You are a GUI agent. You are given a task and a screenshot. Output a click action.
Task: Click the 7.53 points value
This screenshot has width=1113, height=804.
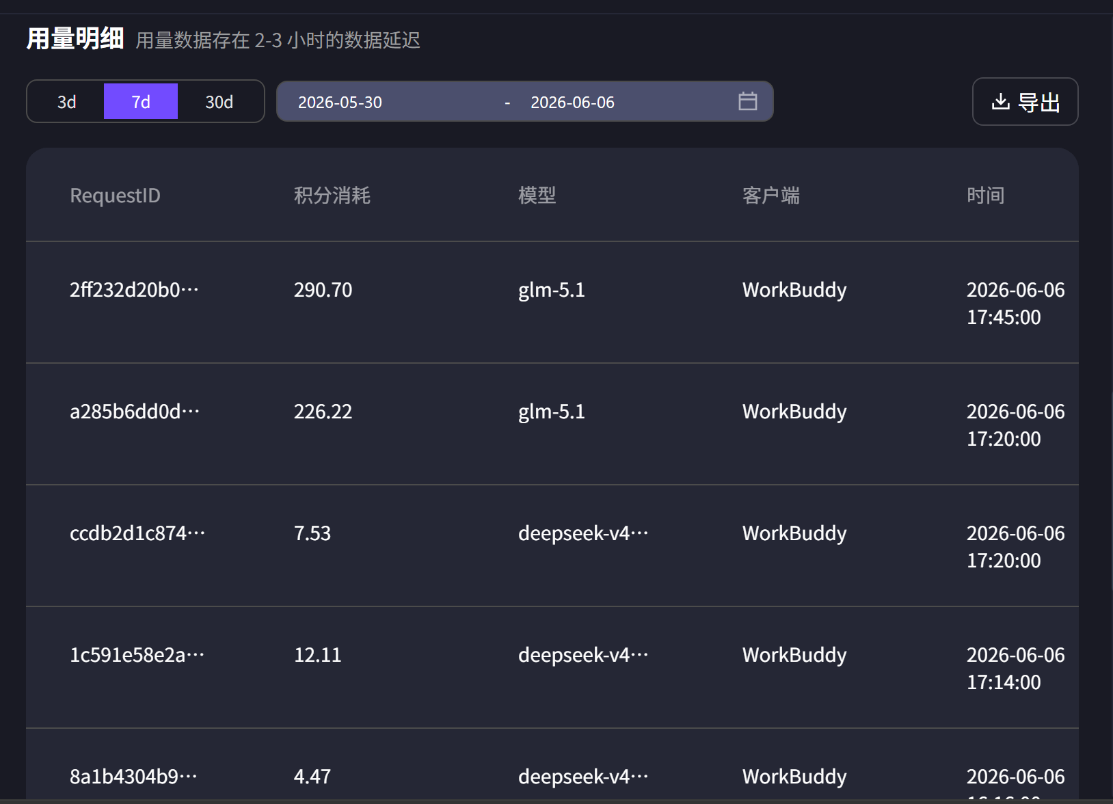pos(312,533)
